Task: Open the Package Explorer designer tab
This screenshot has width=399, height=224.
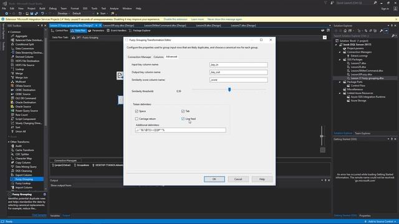Action: 140,30
